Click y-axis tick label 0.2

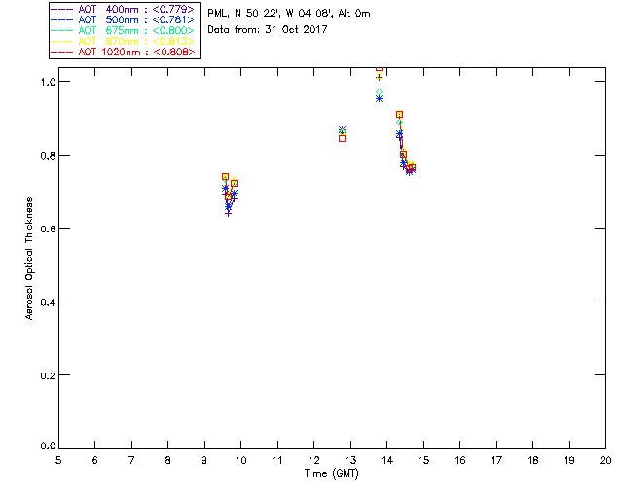tap(48, 374)
